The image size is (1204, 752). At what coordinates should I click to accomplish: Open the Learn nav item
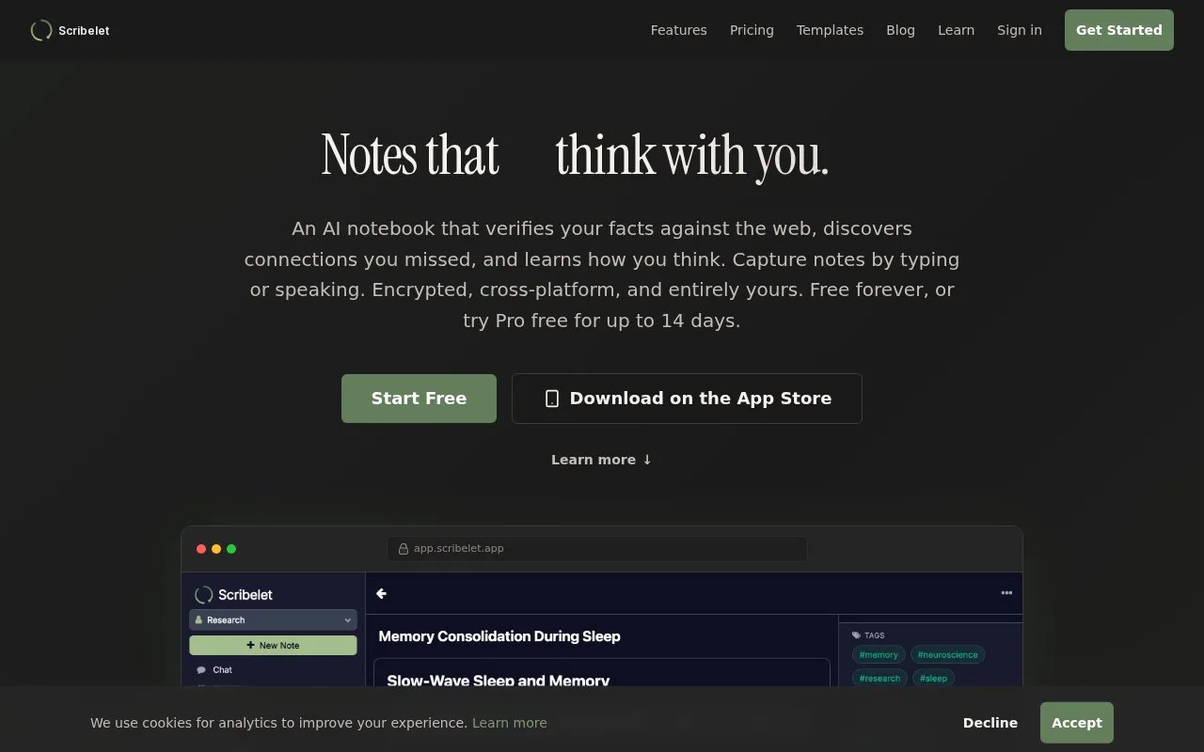[x=956, y=30]
